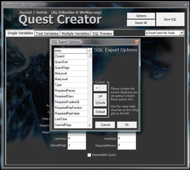
Task: Add a field with the plus button
Action: [x=97, y=88]
